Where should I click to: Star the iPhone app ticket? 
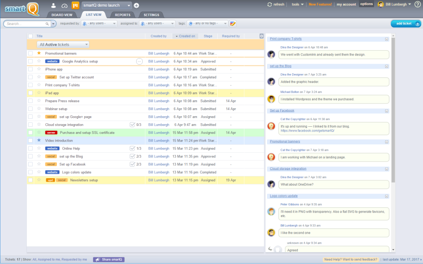point(39,69)
